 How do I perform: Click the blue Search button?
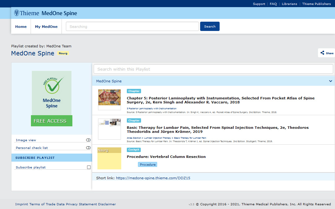pos(210,26)
